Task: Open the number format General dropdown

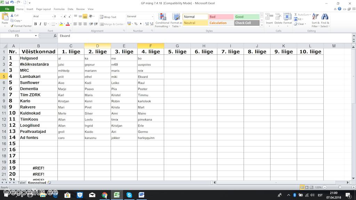Action: coord(152,17)
